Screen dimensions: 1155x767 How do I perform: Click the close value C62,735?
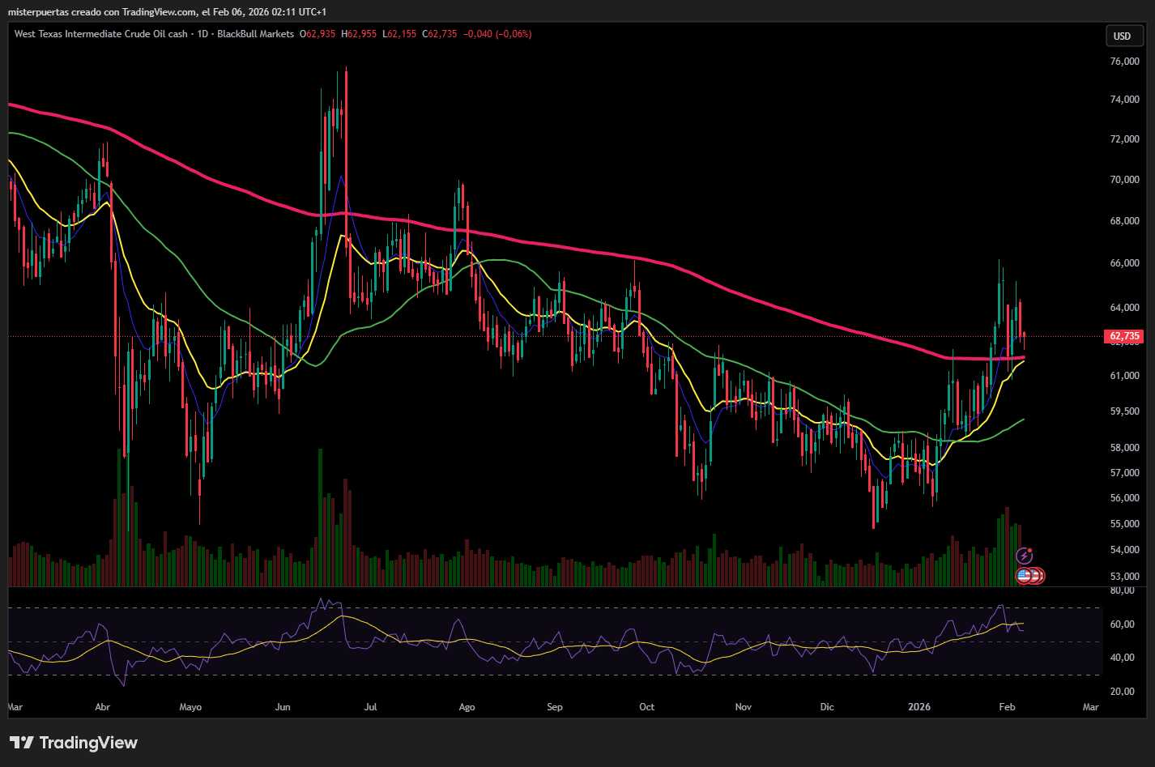tap(440, 34)
